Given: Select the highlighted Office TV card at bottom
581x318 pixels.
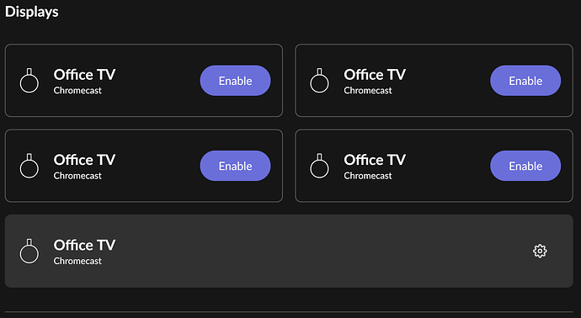Looking at the screenshot, I should click(289, 251).
